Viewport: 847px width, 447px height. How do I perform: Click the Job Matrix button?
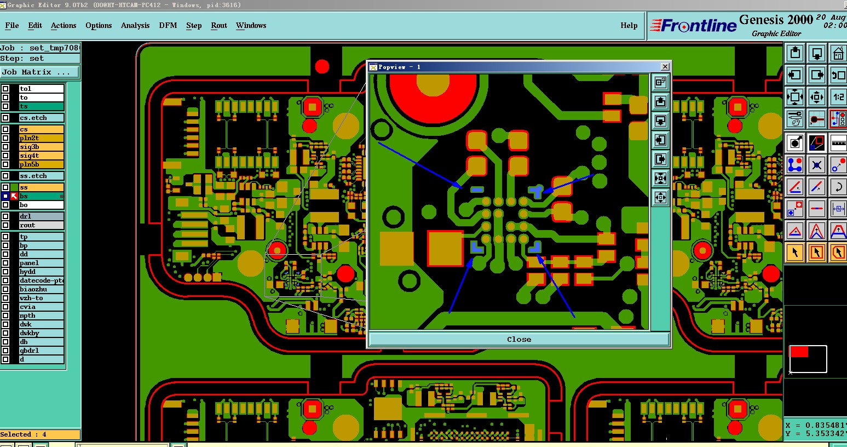(x=40, y=72)
